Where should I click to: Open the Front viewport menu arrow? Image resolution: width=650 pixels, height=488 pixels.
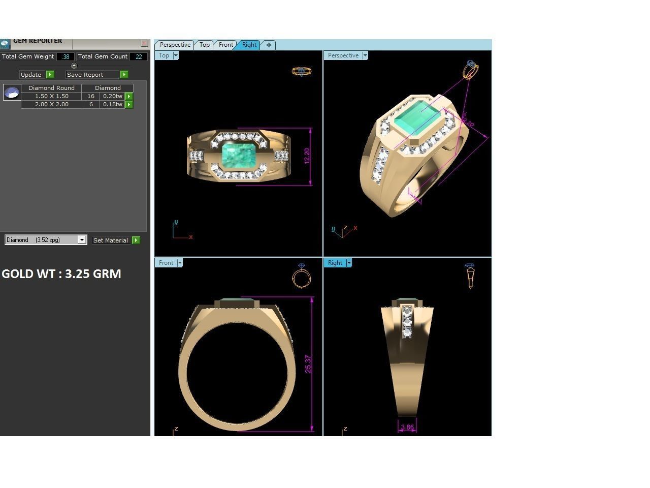point(180,263)
